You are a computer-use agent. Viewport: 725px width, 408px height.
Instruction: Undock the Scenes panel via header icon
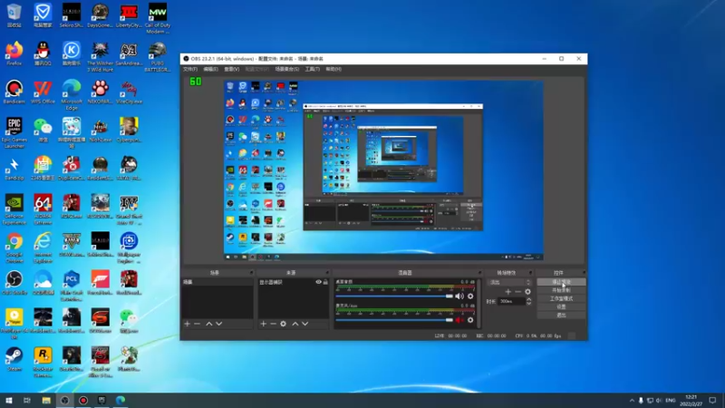point(252,273)
